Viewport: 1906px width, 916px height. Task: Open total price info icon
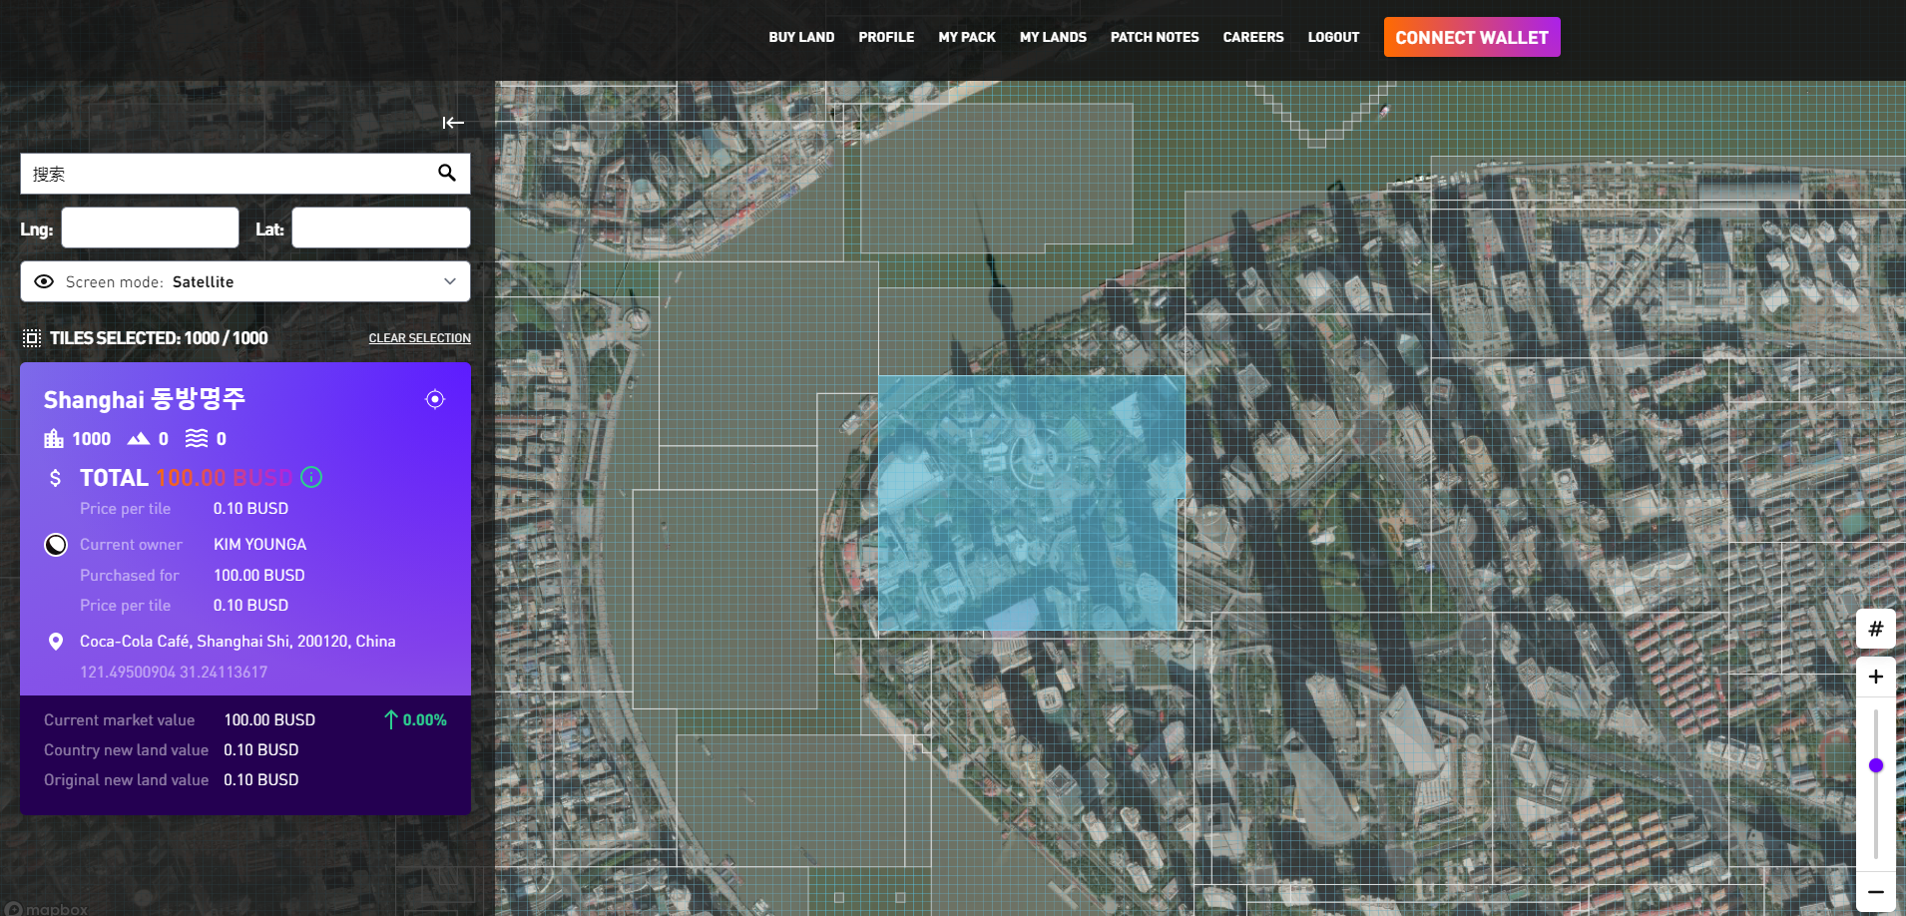(x=311, y=478)
